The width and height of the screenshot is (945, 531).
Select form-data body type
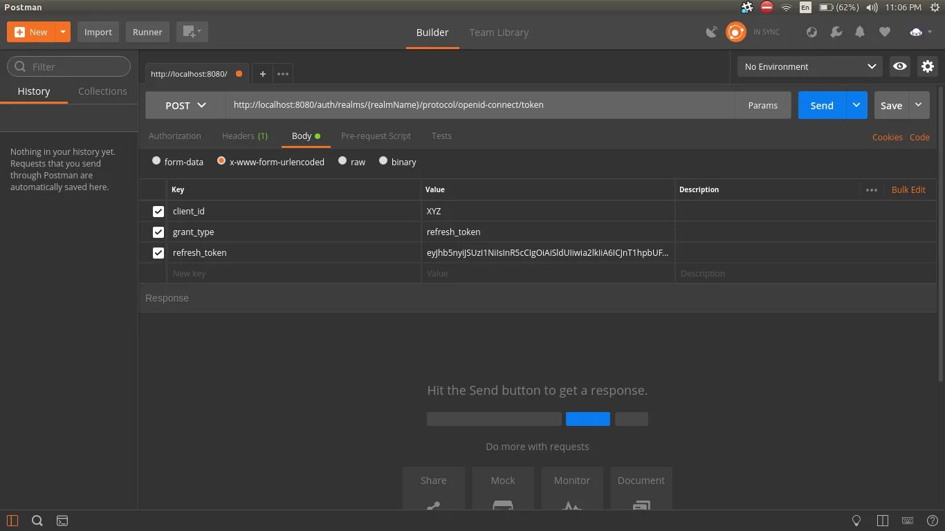point(156,161)
